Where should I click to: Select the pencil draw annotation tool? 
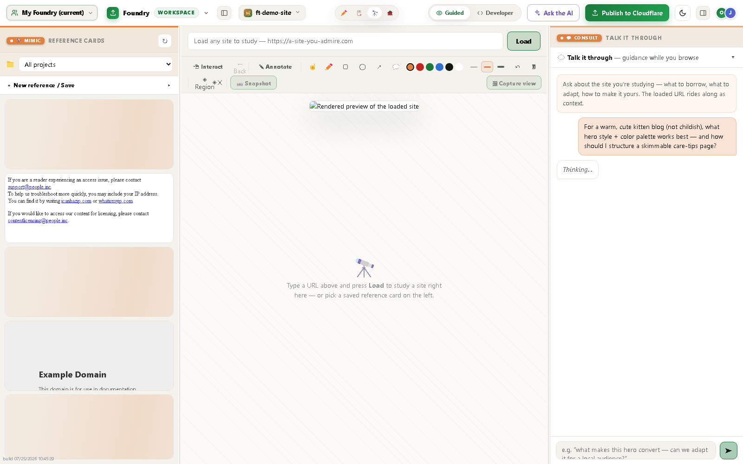click(329, 67)
